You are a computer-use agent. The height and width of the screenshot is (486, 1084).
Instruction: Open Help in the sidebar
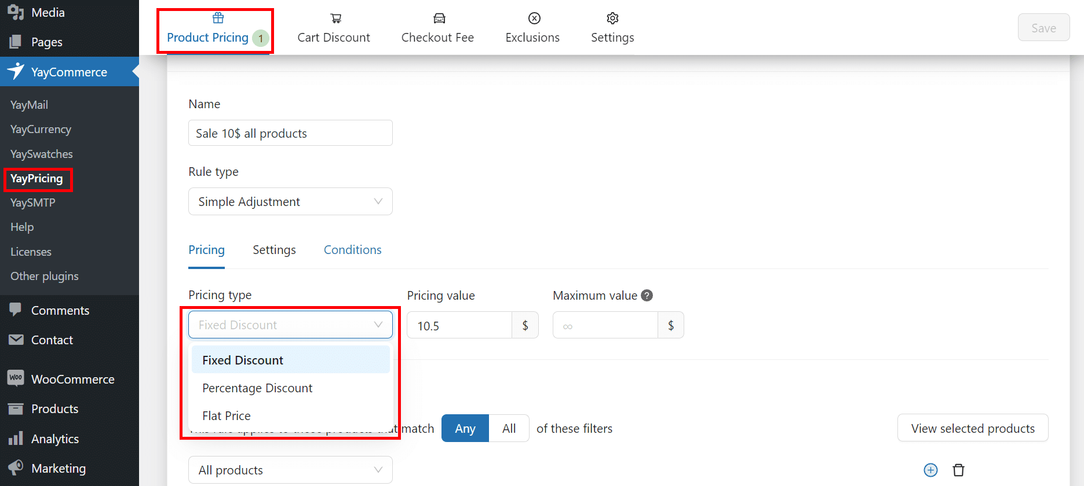(22, 227)
